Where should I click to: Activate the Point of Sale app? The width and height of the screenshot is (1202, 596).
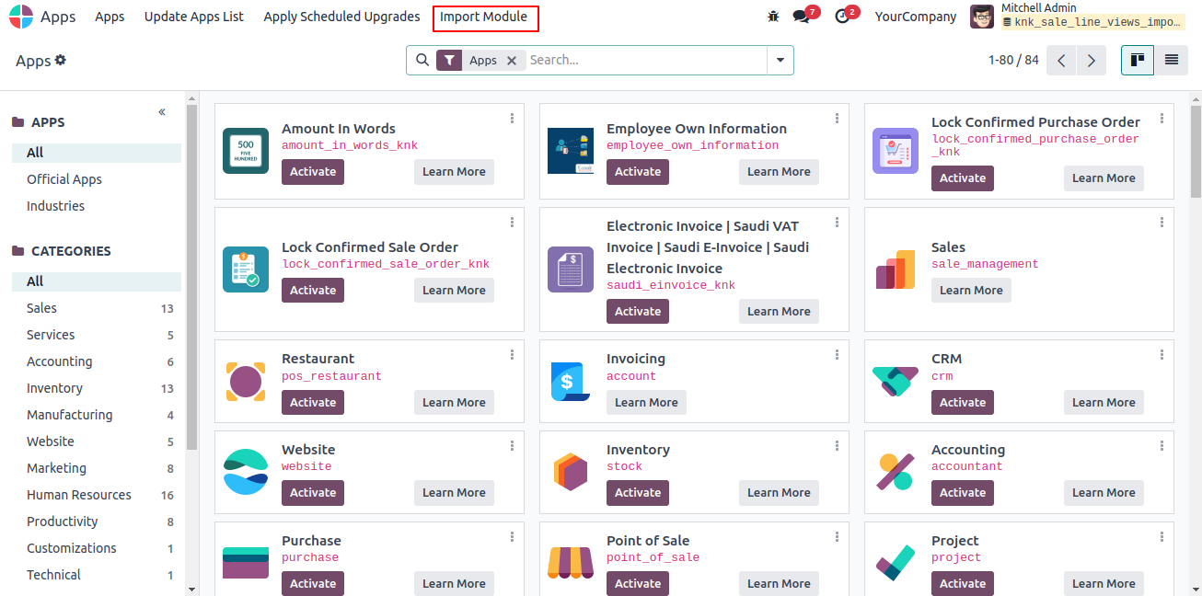click(x=638, y=584)
